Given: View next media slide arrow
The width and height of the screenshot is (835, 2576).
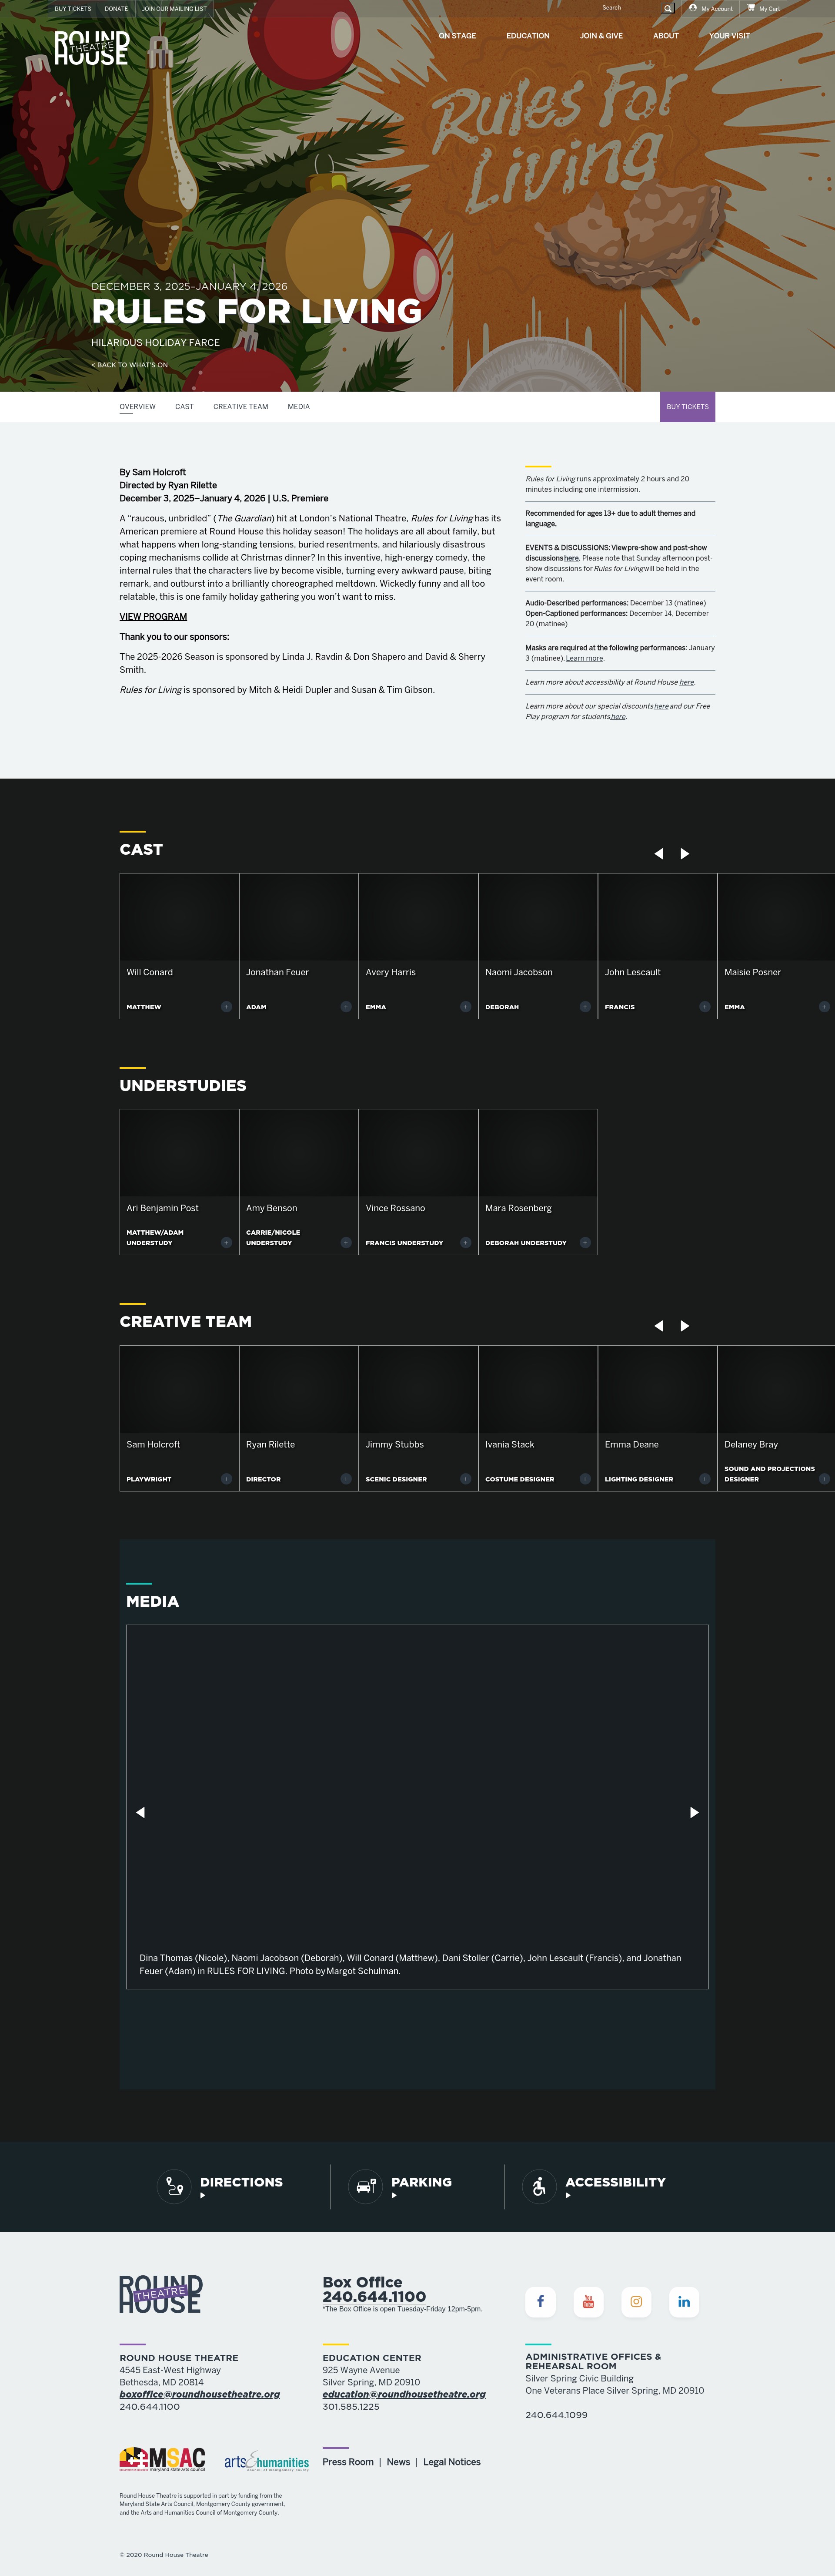Looking at the screenshot, I should 694,1812.
